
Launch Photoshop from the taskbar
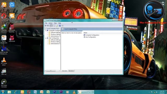pos(55,92)
